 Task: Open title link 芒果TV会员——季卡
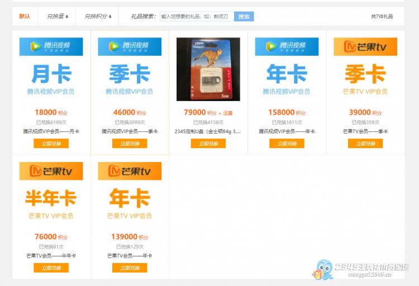coord(365,131)
